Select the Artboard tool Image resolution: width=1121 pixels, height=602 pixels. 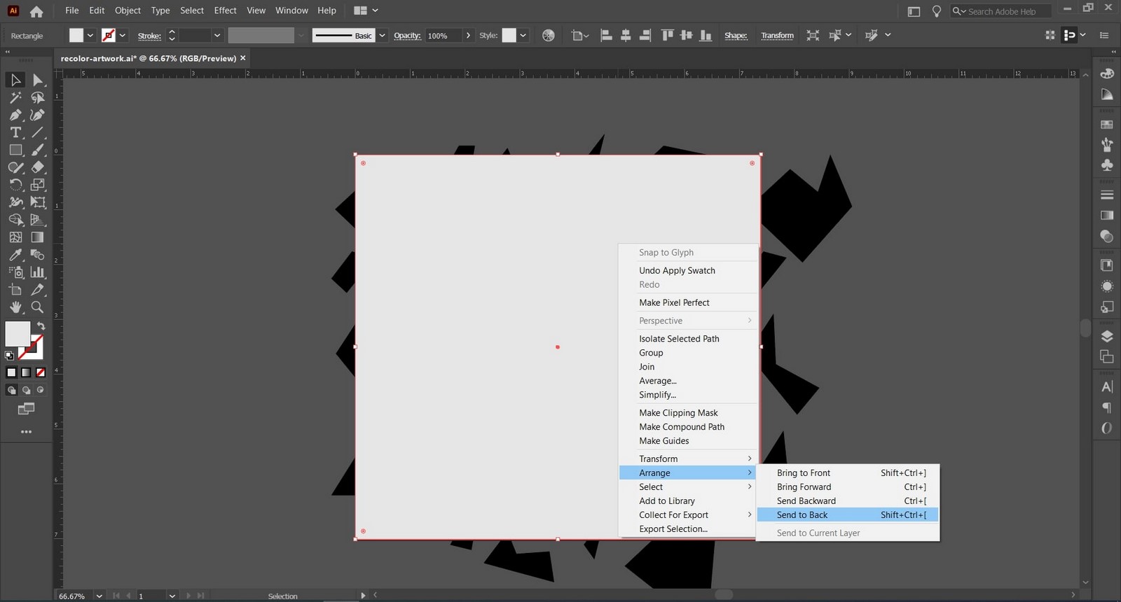click(x=15, y=290)
